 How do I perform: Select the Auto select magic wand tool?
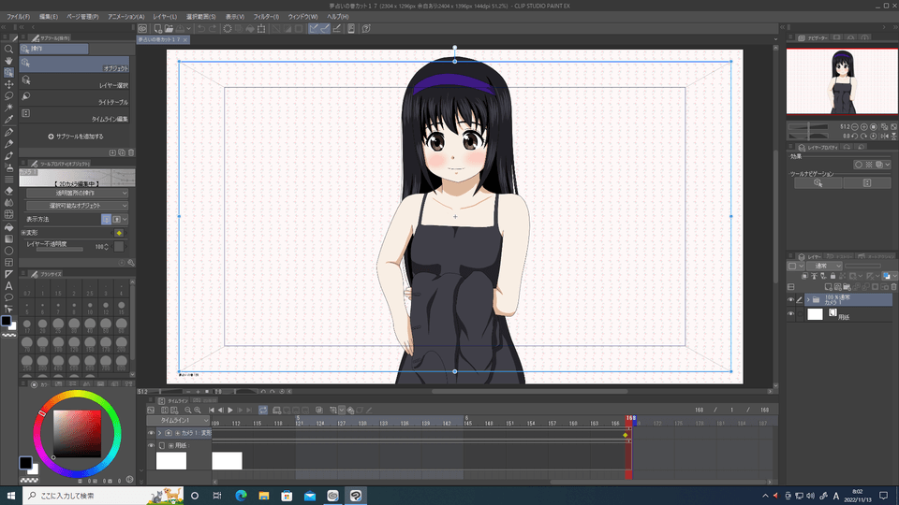(8, 108)
